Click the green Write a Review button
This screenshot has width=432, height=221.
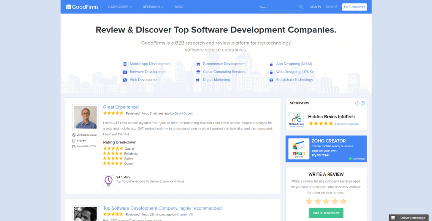[x=326, y=213]
